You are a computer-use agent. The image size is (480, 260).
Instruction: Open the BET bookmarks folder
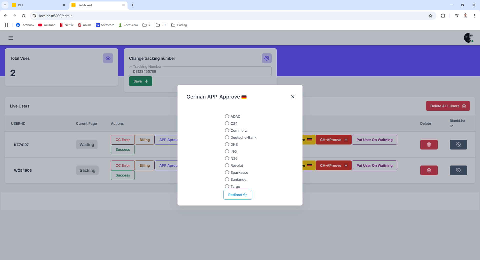pyautogui.click(x=161, y=25)
